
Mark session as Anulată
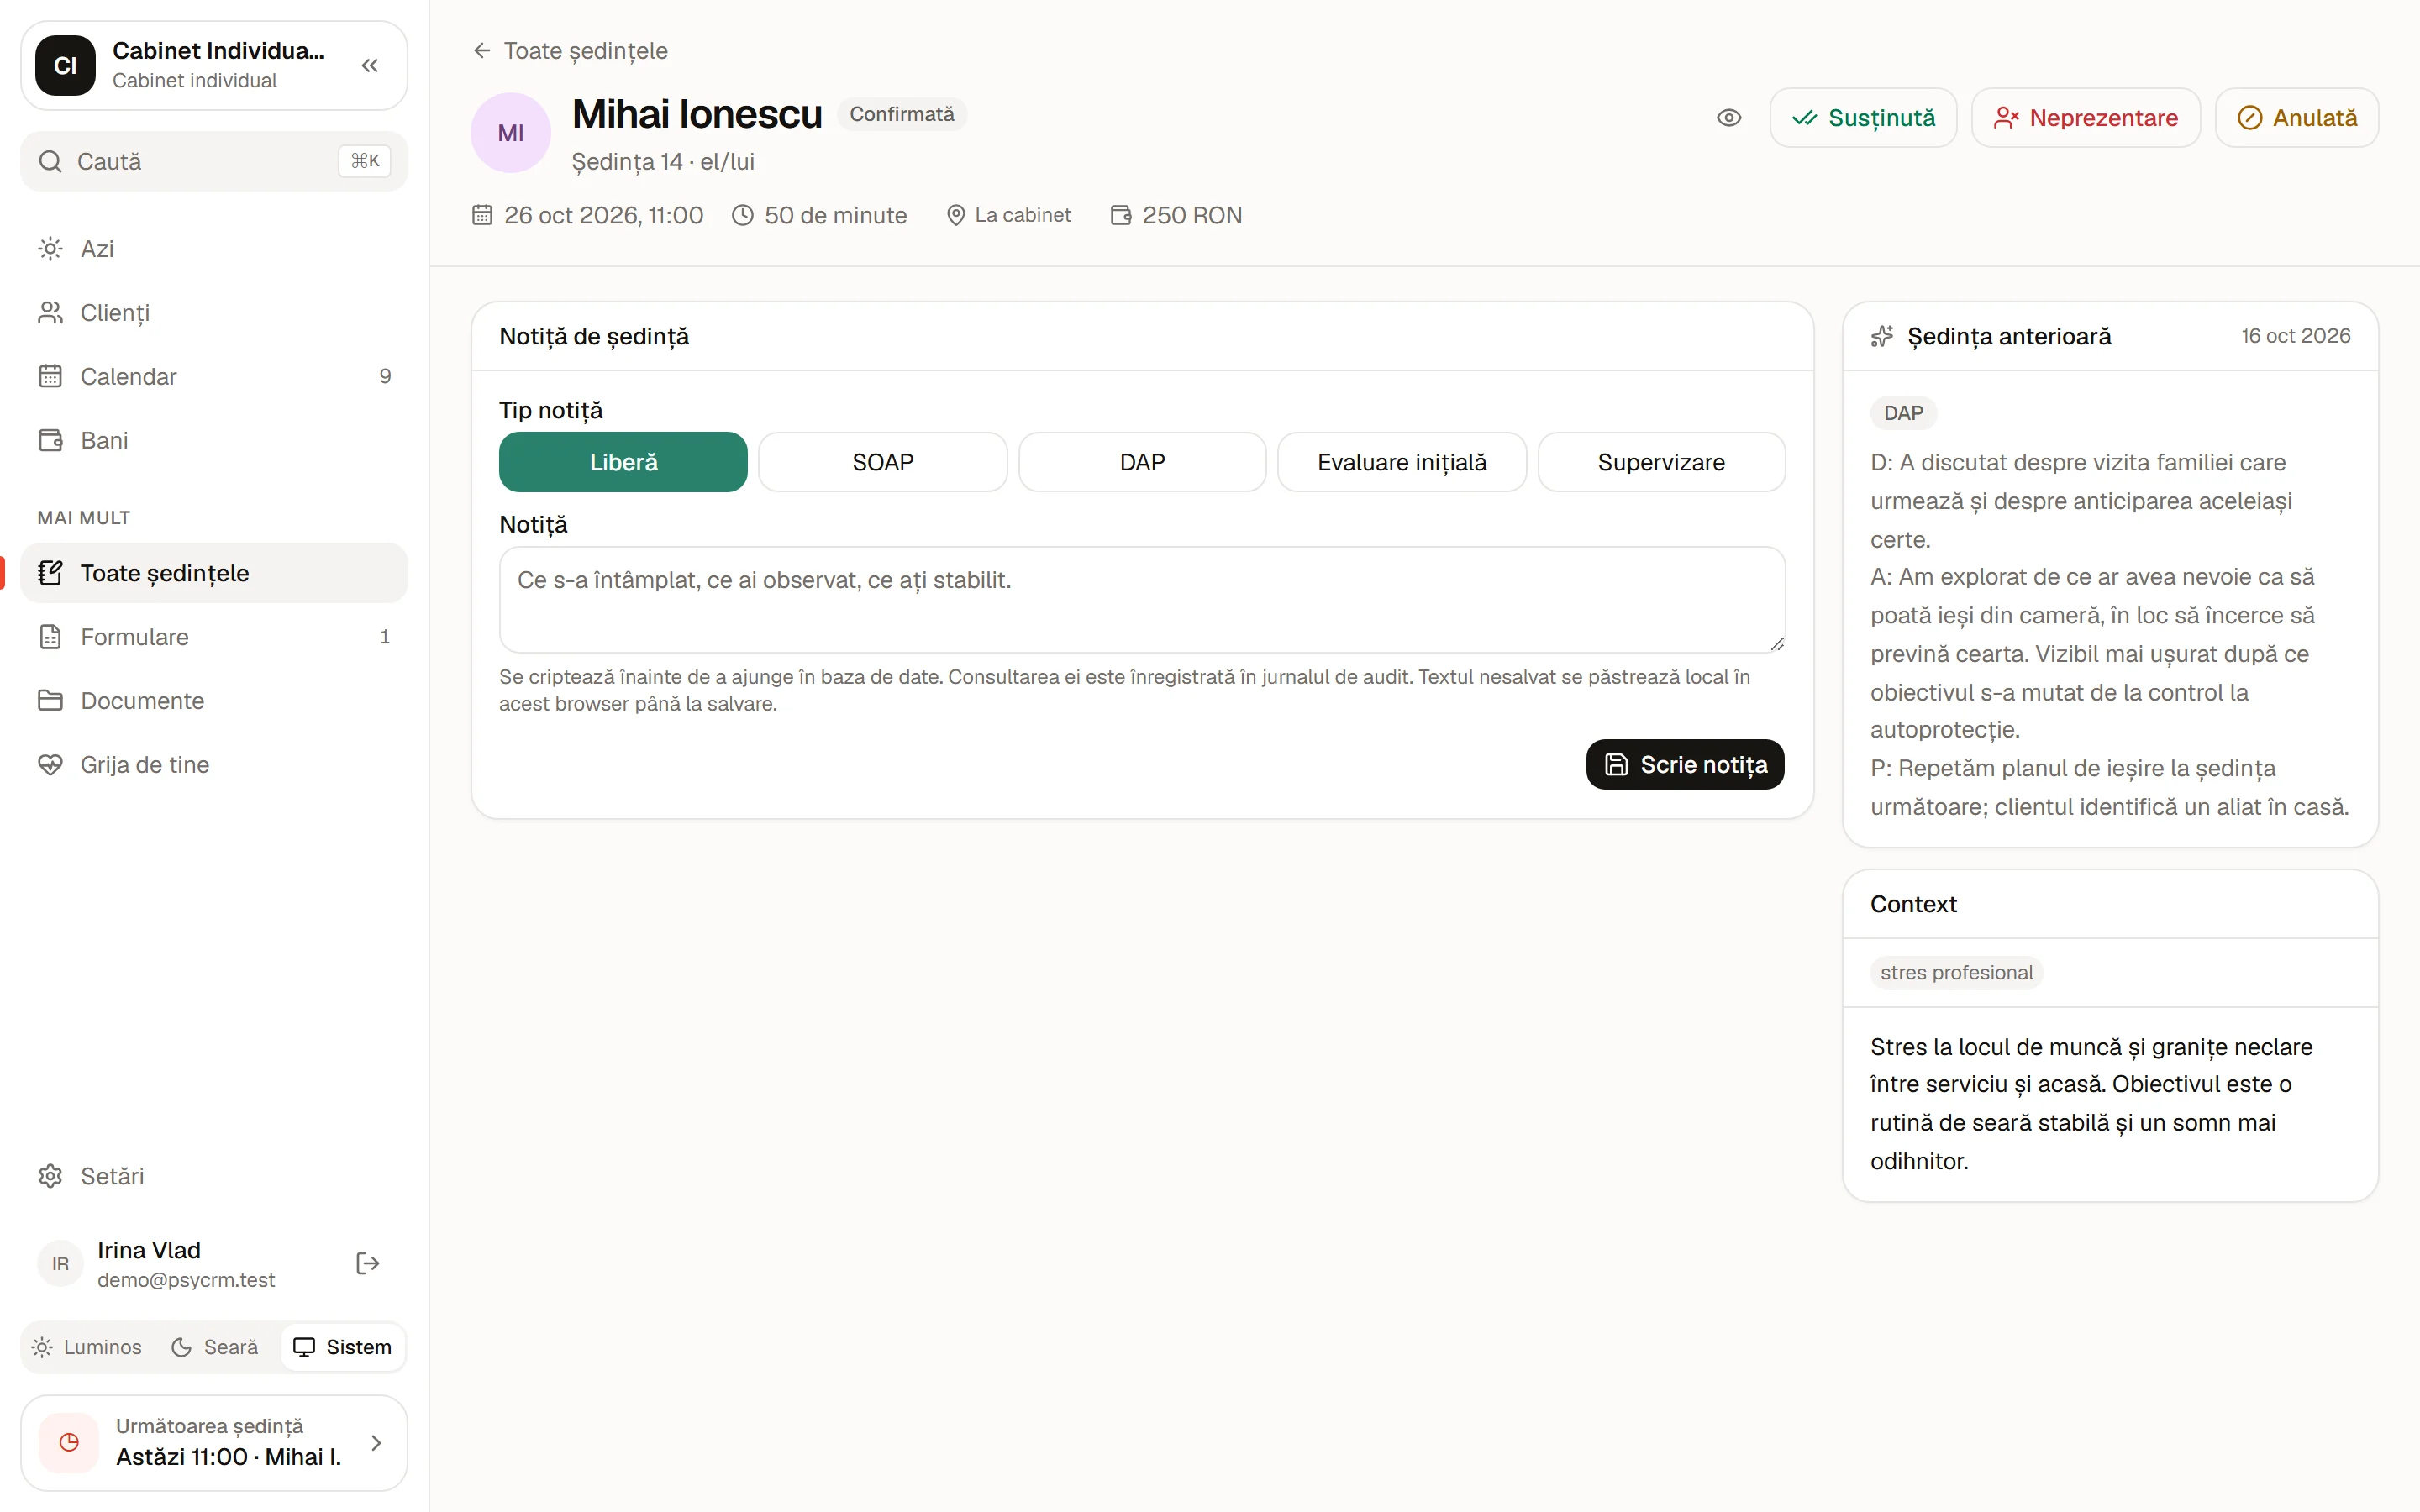point(2296,118)
